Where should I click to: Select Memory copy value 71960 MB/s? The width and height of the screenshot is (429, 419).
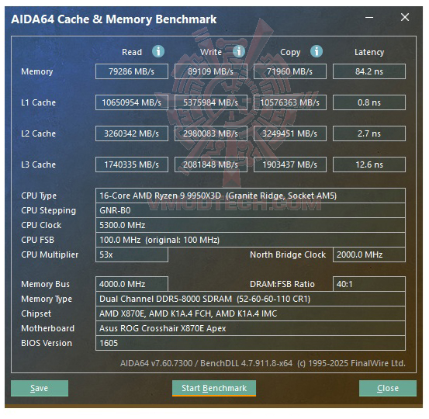[x=289, y=71]
